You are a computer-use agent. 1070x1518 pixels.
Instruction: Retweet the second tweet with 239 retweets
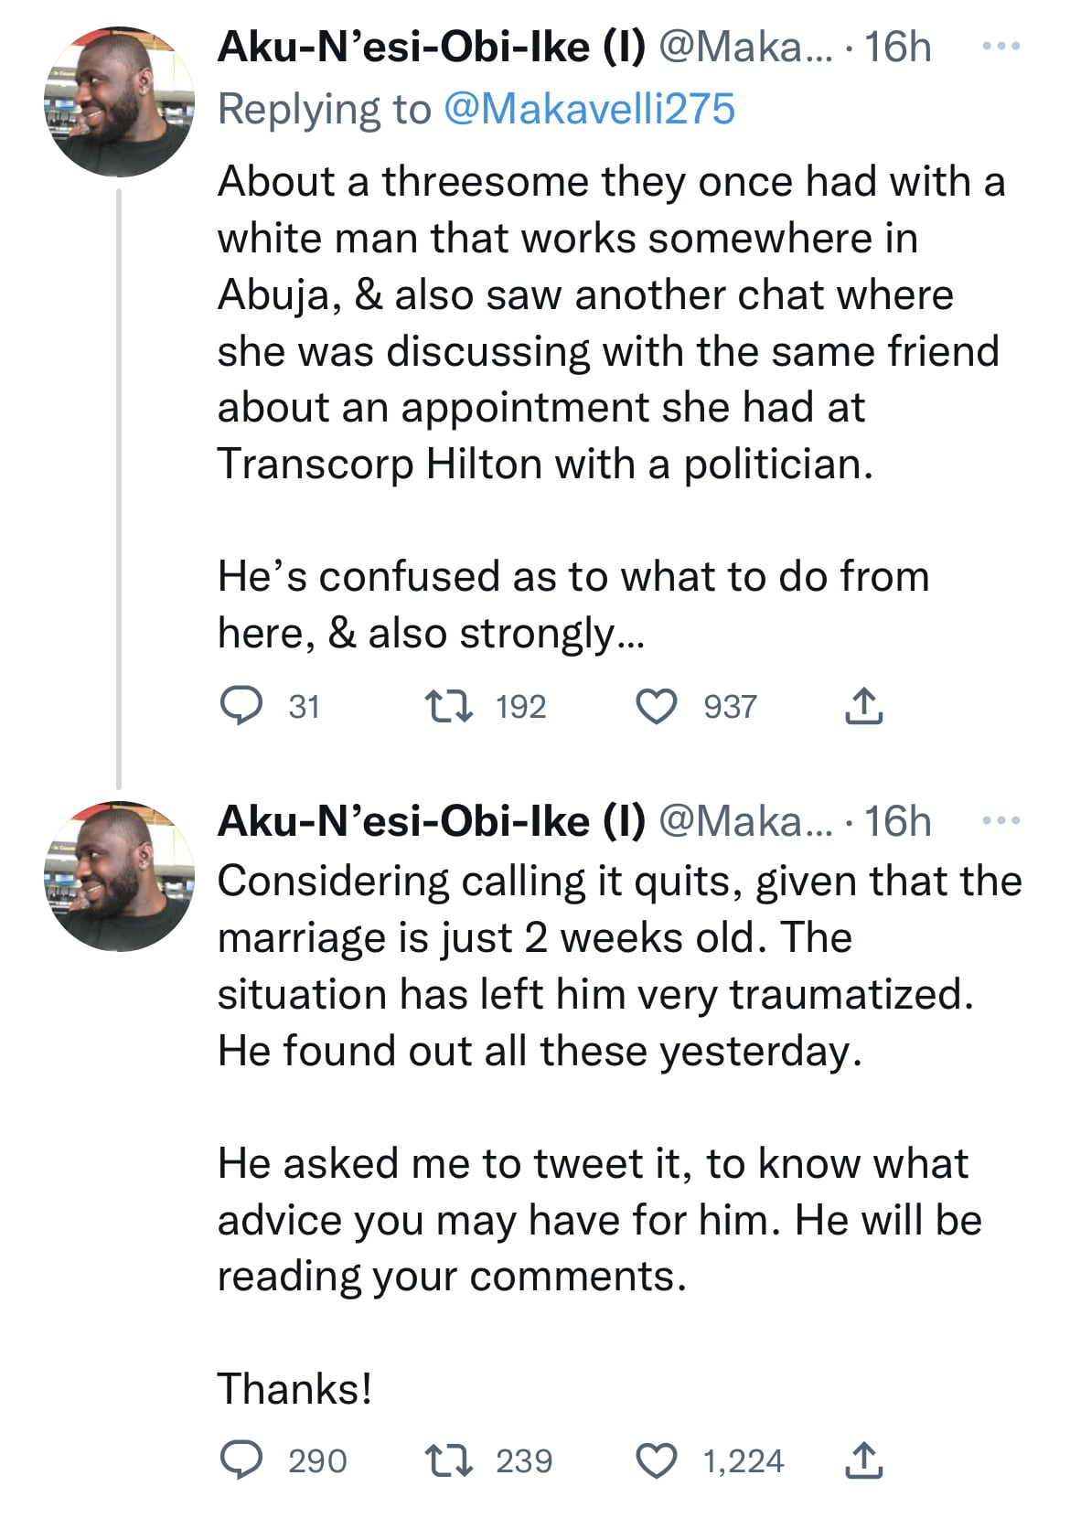click(x=449, y=1460)
